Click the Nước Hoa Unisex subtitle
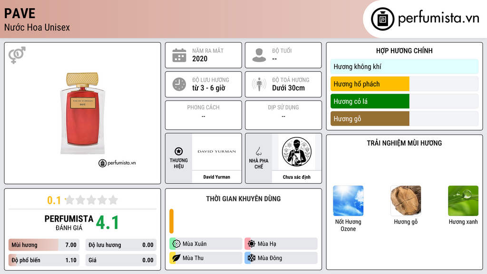The width and height of the screenshot is (487, 274). point(37,27)
